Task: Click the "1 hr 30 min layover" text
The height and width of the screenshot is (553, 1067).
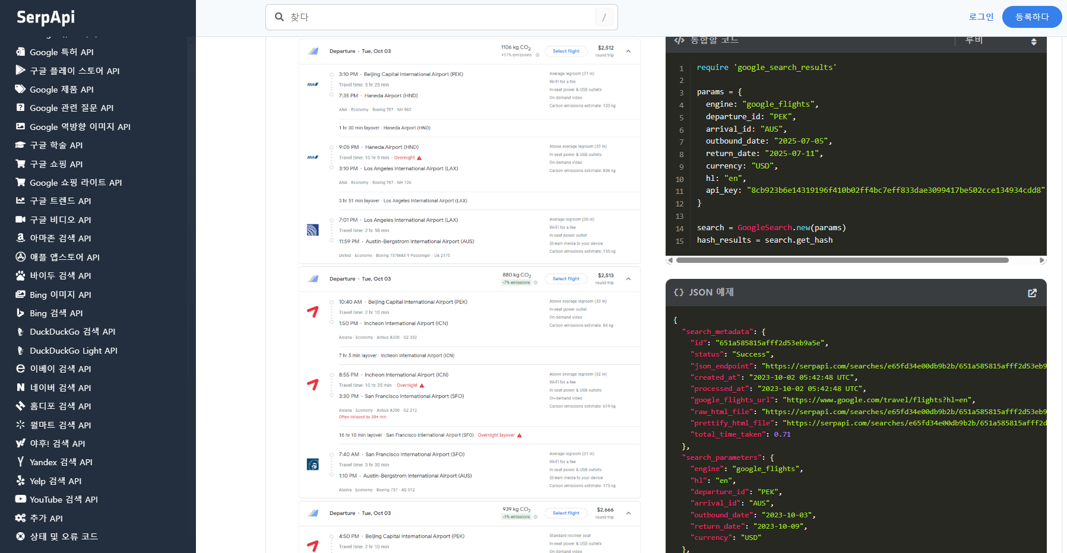Action: tap(385, 128)
